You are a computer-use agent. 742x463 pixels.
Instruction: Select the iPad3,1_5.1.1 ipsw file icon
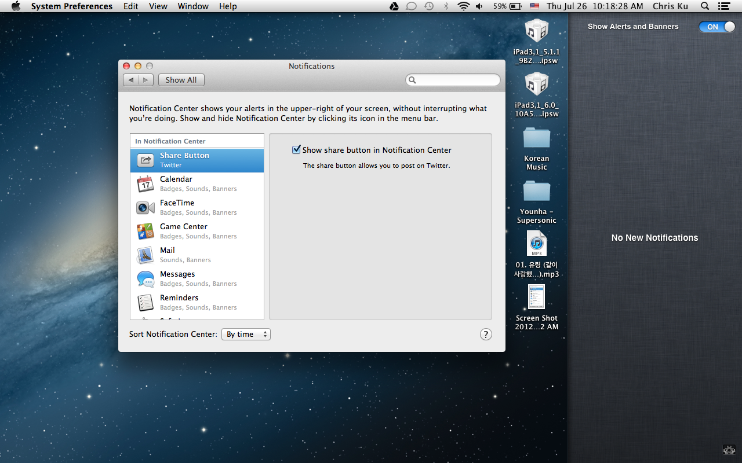[x=536, y=31]
